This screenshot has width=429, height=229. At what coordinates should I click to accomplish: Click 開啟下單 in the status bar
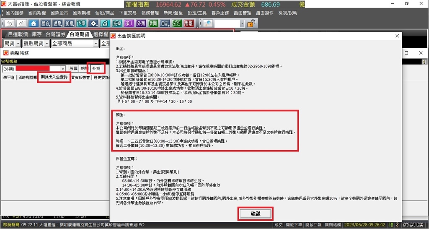pyautogui.click(x=294, y=225)
